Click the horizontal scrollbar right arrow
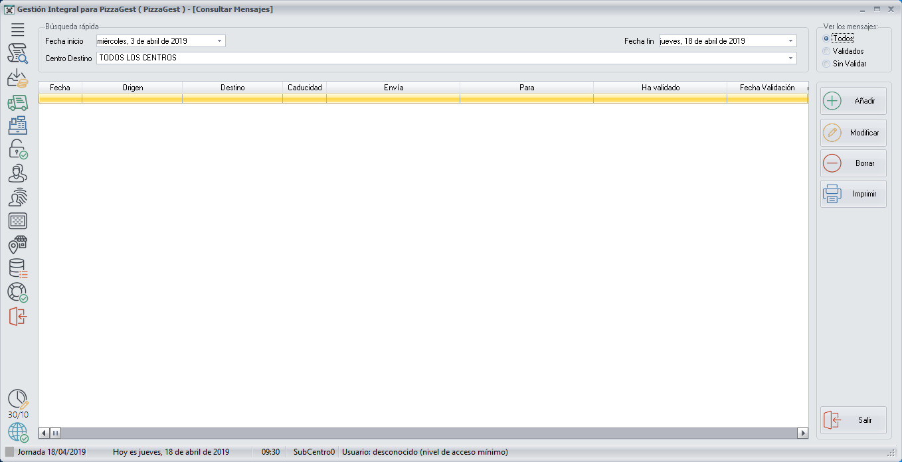This screenshot has width=902, height=462. click(802, 433)
